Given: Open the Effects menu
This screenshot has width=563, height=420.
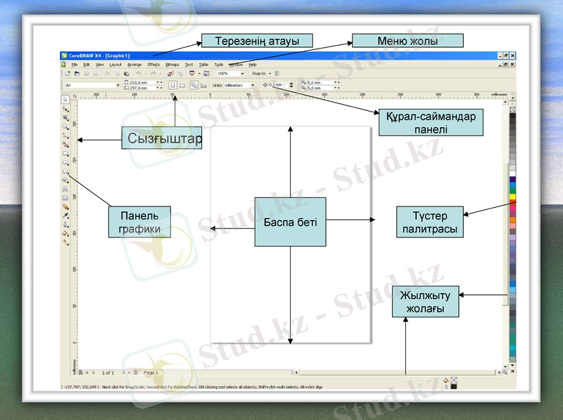Looking at the screenshot, I should 153,64.
